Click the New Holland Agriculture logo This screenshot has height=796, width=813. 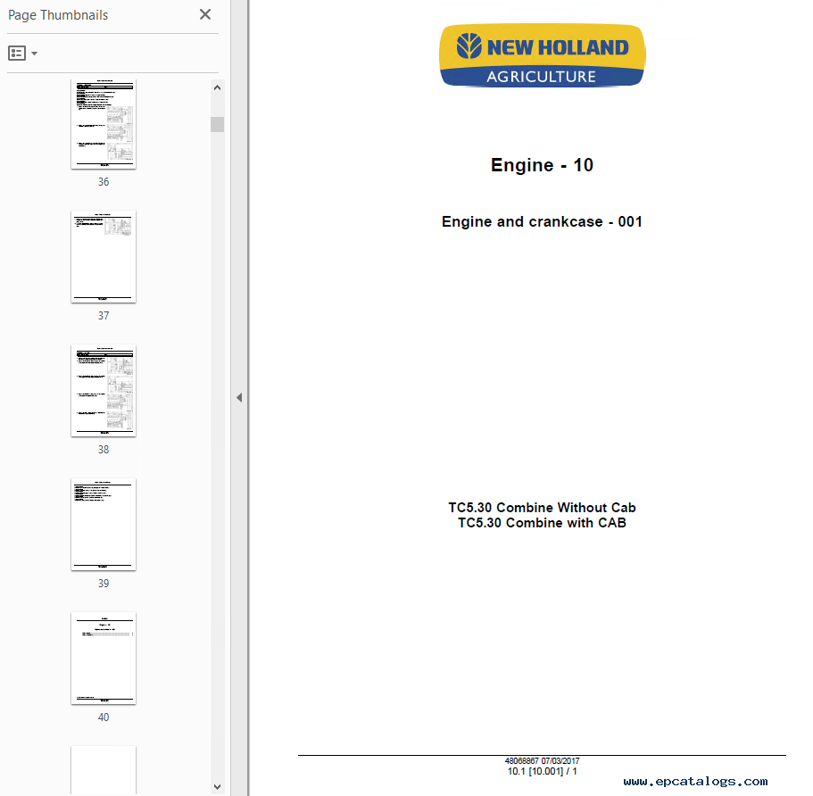[x=543, y=55]
